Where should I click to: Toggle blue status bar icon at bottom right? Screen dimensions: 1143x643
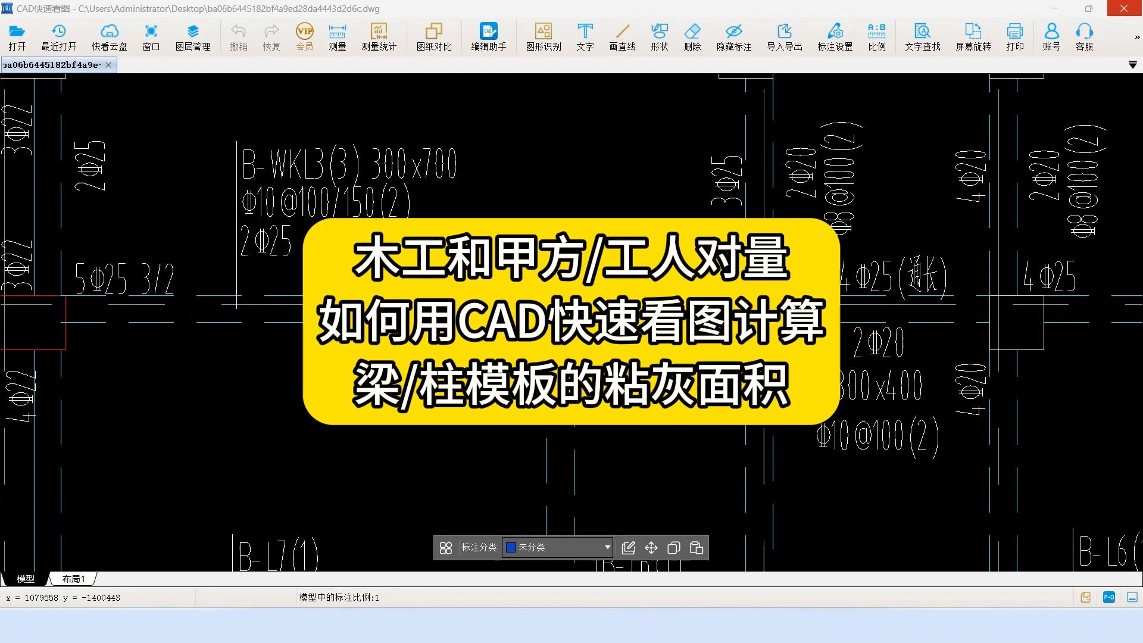pyautogui.click(x=1109, y=597)
